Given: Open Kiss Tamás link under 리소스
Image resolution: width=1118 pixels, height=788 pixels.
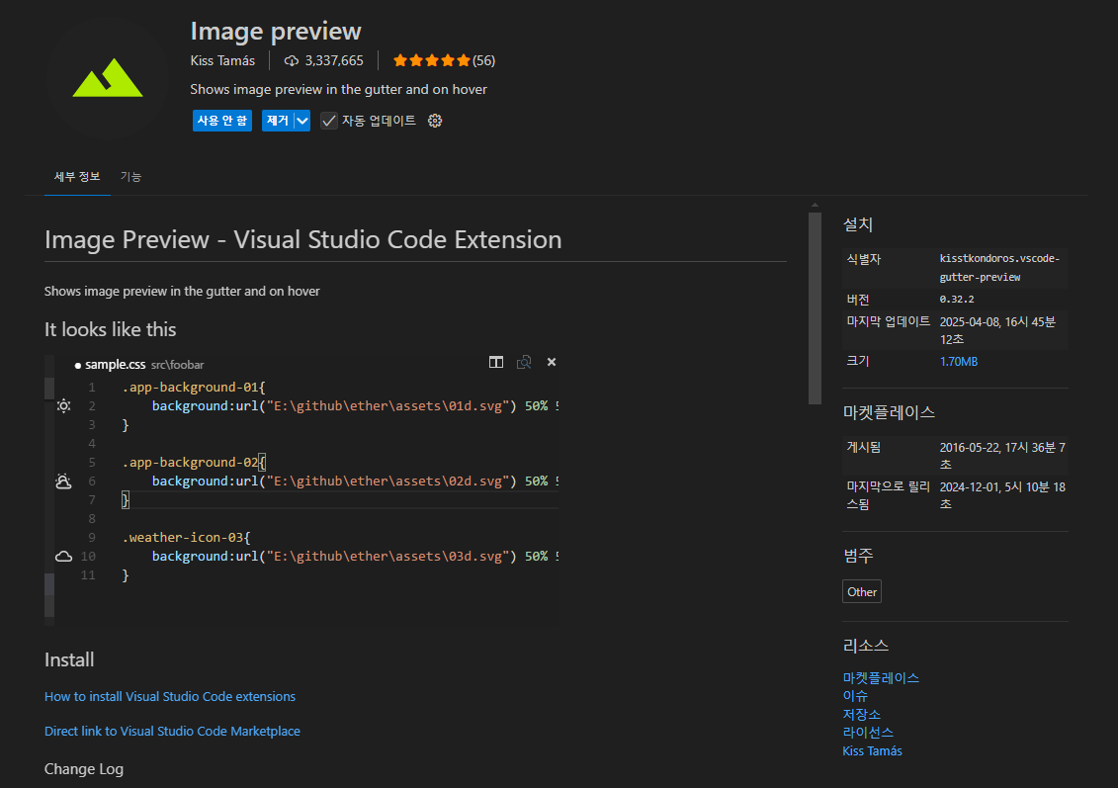Looking at the screenshot, I should pyautogui.click(x=872, y=750).
